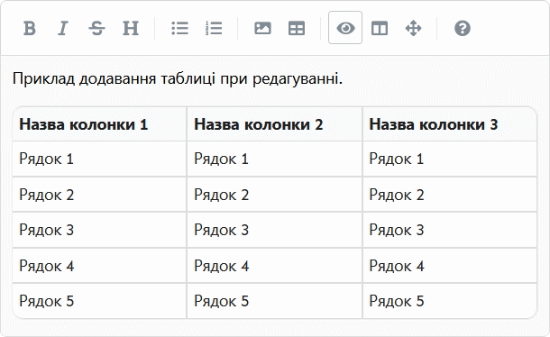Apply strikethrough formatting icon
This screenshot has height=337, width=550.
click(x=96, y=28)
